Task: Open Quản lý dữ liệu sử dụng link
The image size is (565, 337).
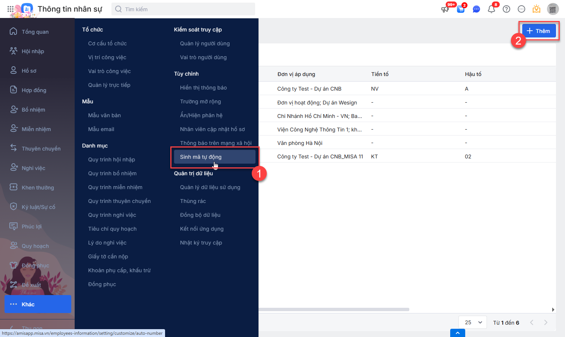Action: click(x=210, y=187)
